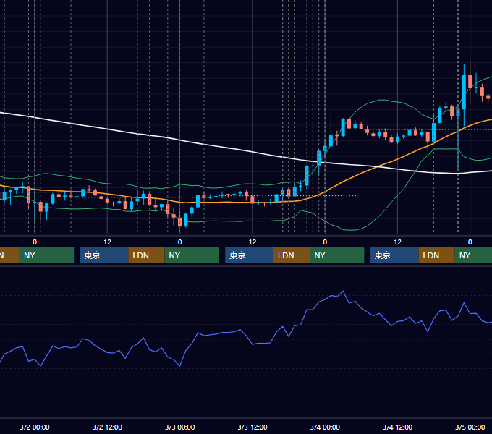The image size is (492, 434).
Task: Select the LDN session box on 3/3
Action: click(292, 255)
